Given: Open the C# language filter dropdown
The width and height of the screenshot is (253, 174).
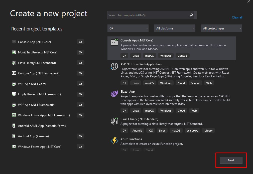Looking at the screenshot, I should tap(128, 28).
